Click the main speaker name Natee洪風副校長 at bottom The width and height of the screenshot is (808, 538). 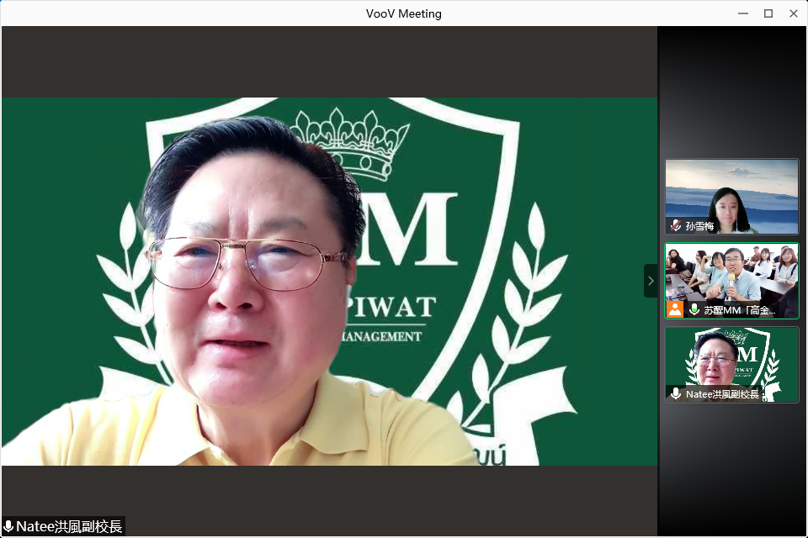(x=69, y=526)
